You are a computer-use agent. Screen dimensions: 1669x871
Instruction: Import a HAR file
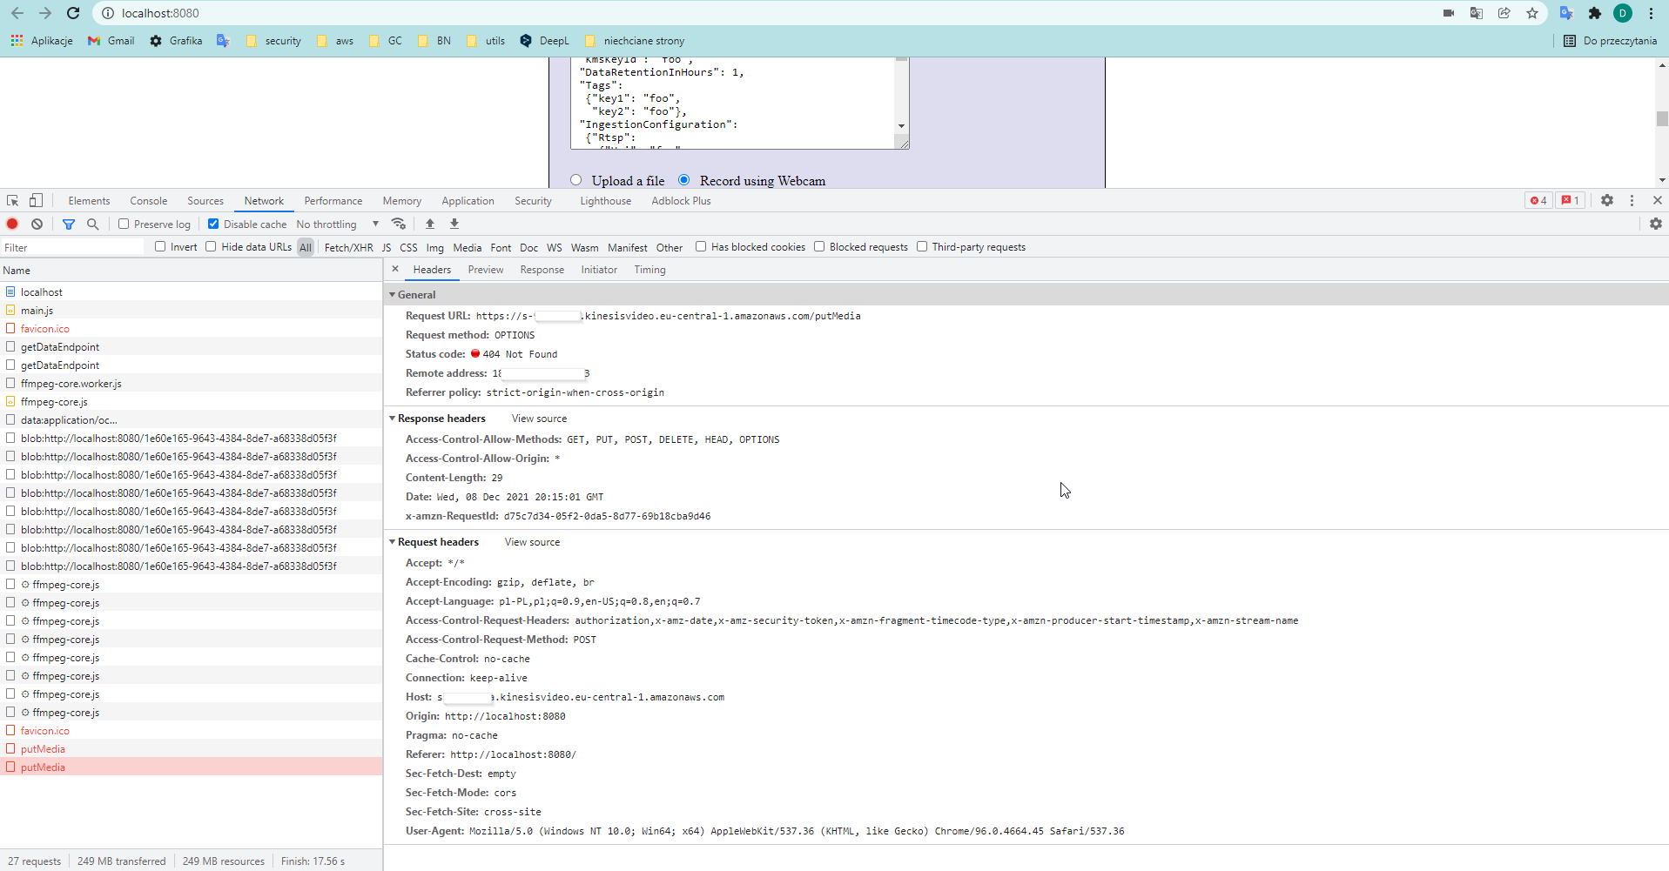429,224
